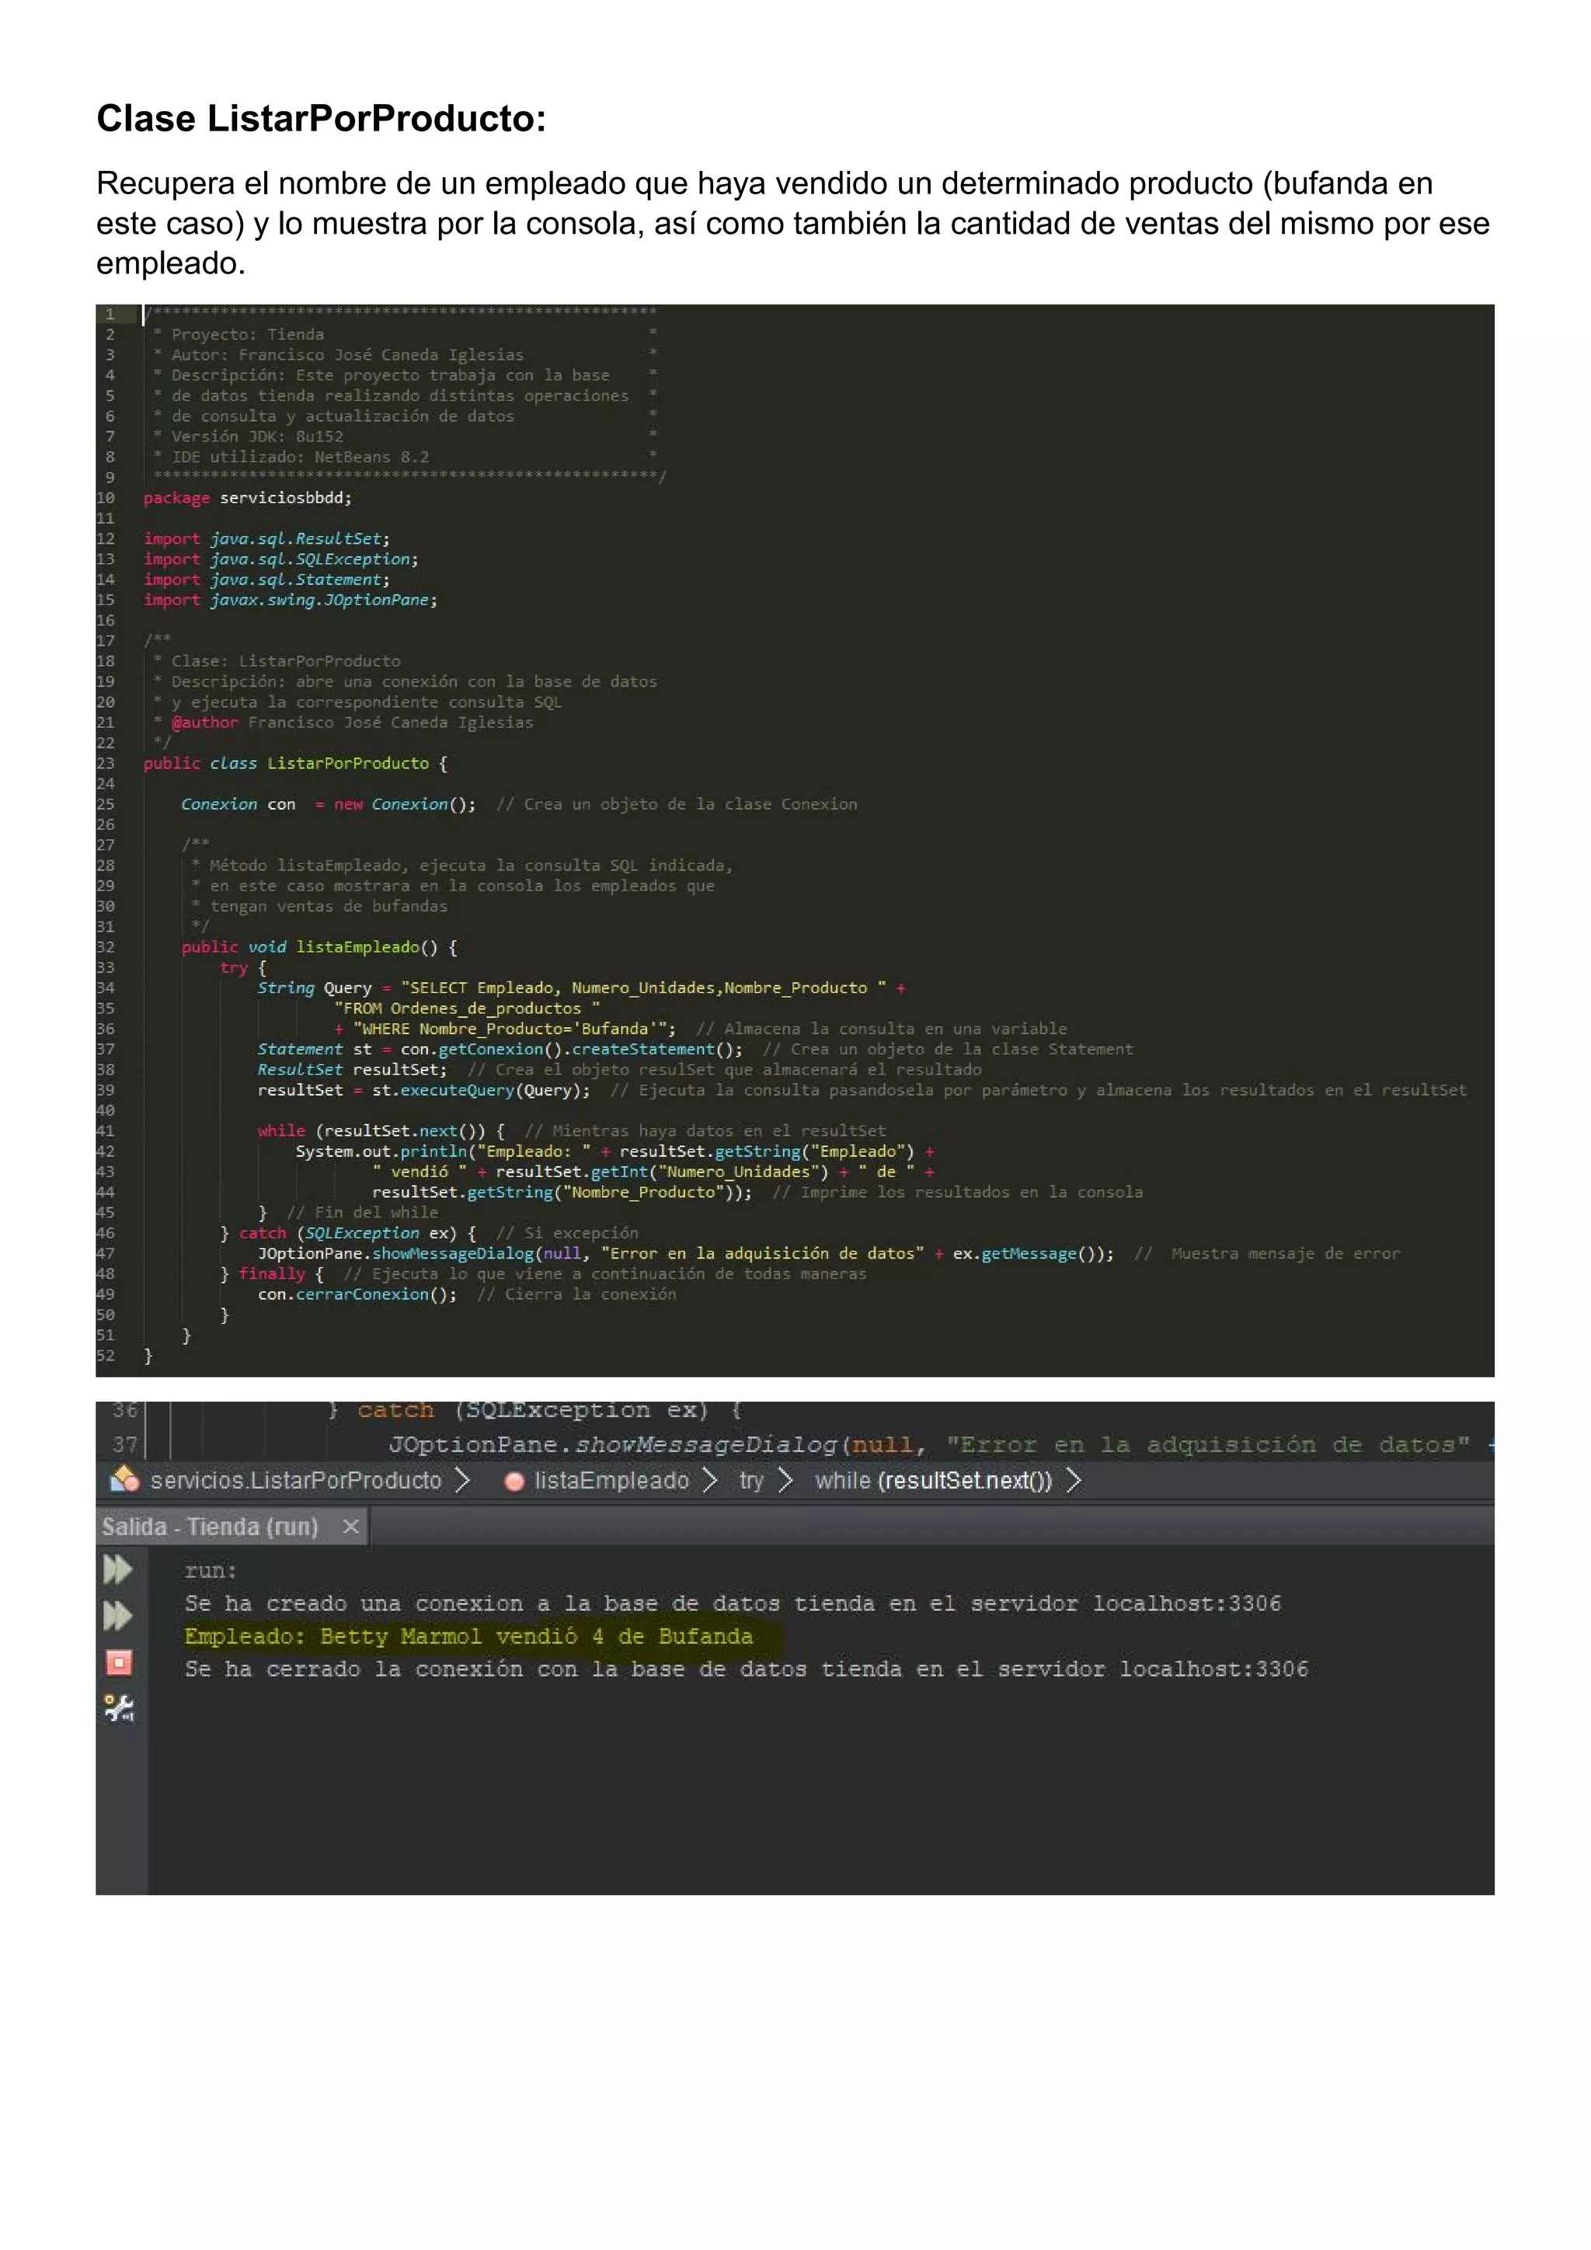The image size is (1591, 2250).
Task: Close the Salida - Tienda (run) tab
Action: 350,1526
